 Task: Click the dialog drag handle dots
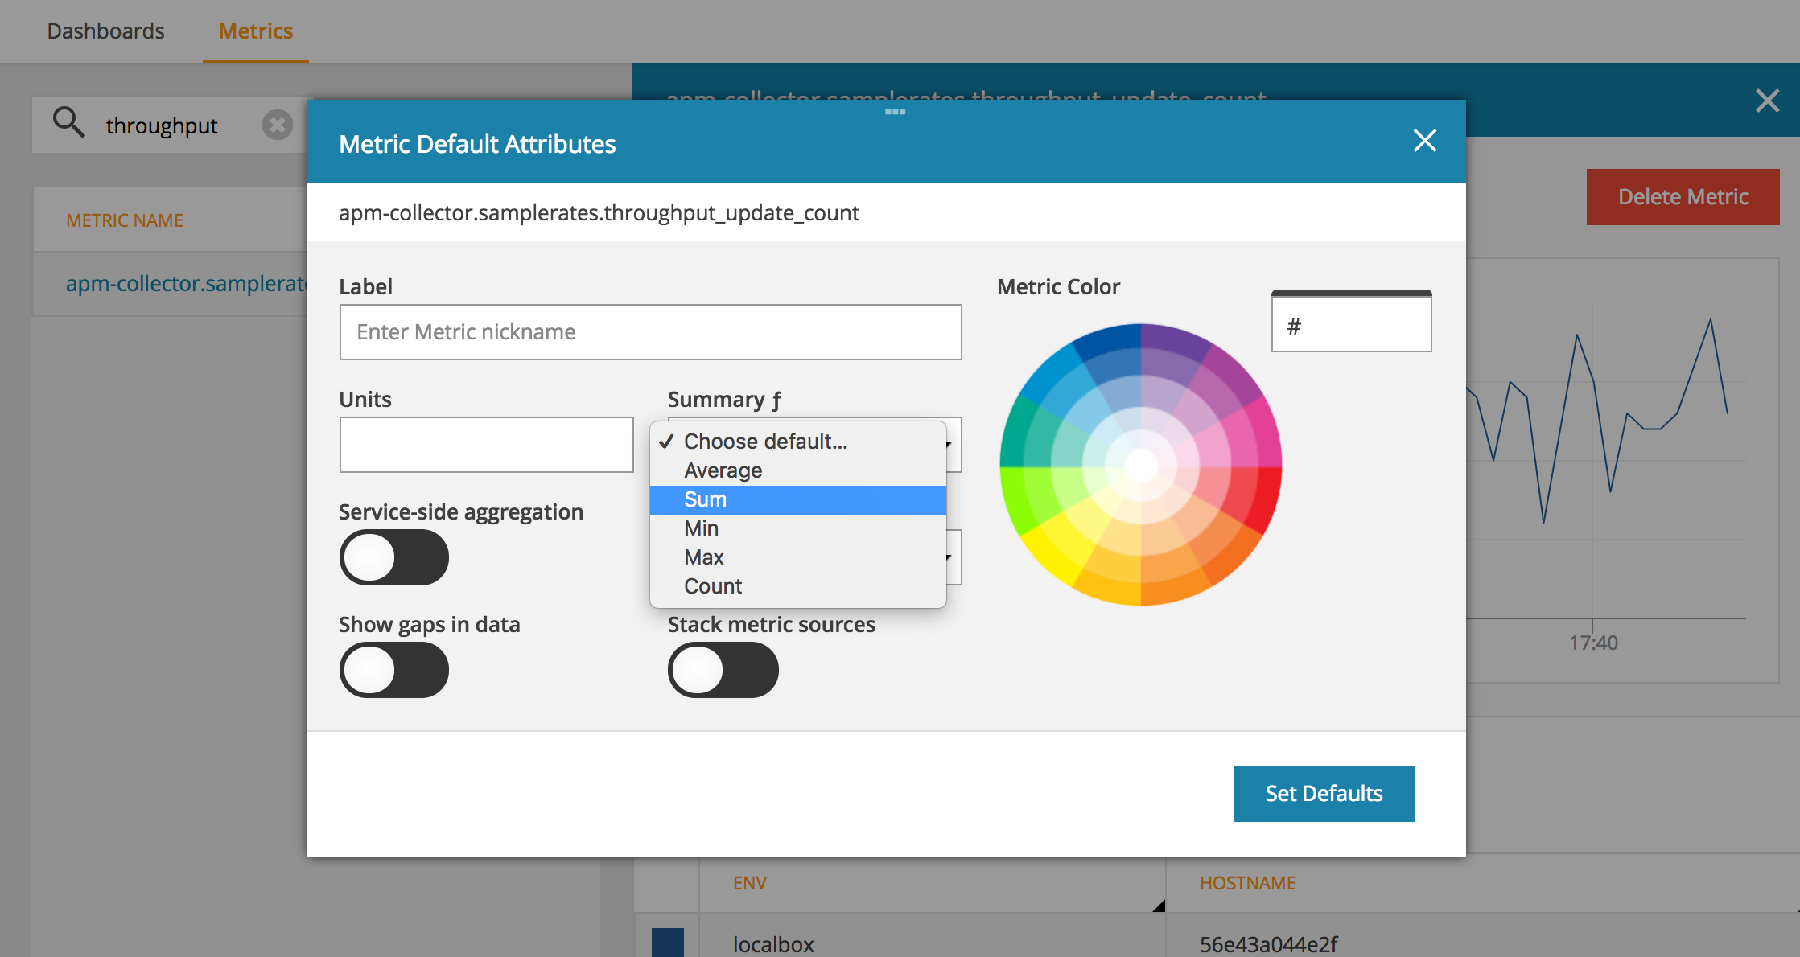click(x=895, y=112)
